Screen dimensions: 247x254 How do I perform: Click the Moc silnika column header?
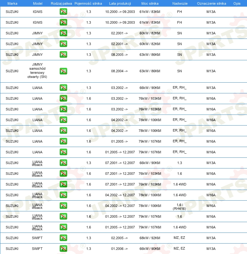(150, 3)
